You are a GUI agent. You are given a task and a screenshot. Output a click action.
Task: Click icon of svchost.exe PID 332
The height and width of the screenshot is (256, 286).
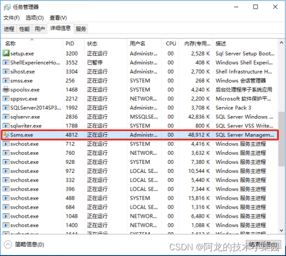click(x=6, y=180)
